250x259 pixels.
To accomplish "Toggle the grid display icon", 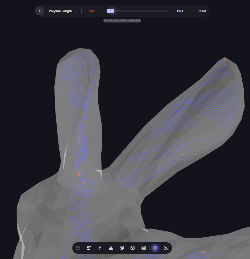I will point(143,248).
